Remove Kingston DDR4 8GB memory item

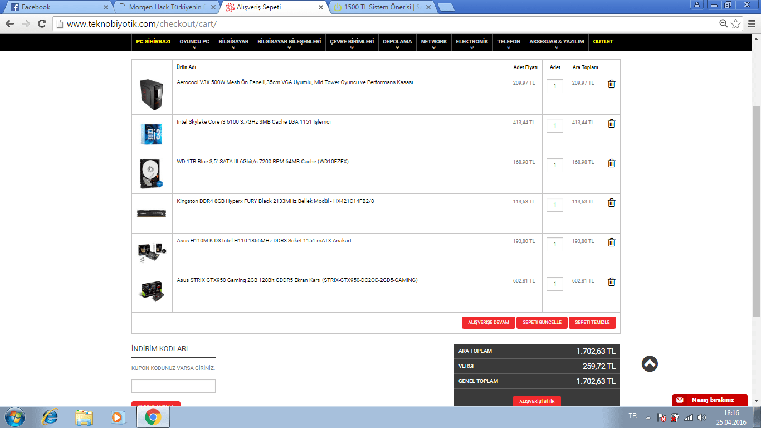611,202
